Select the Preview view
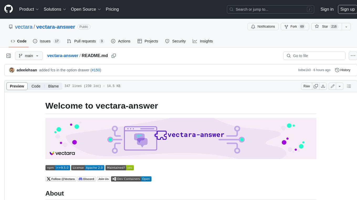Screen dimensions: 357x200 [x=17, y=86]
